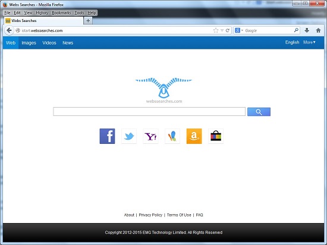Click the magnifier in Google search box

[296, 30]
